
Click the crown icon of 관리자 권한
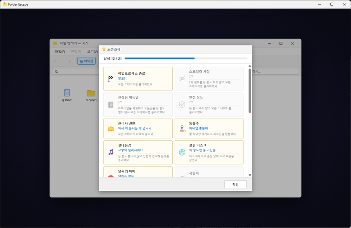pos(111,128)
